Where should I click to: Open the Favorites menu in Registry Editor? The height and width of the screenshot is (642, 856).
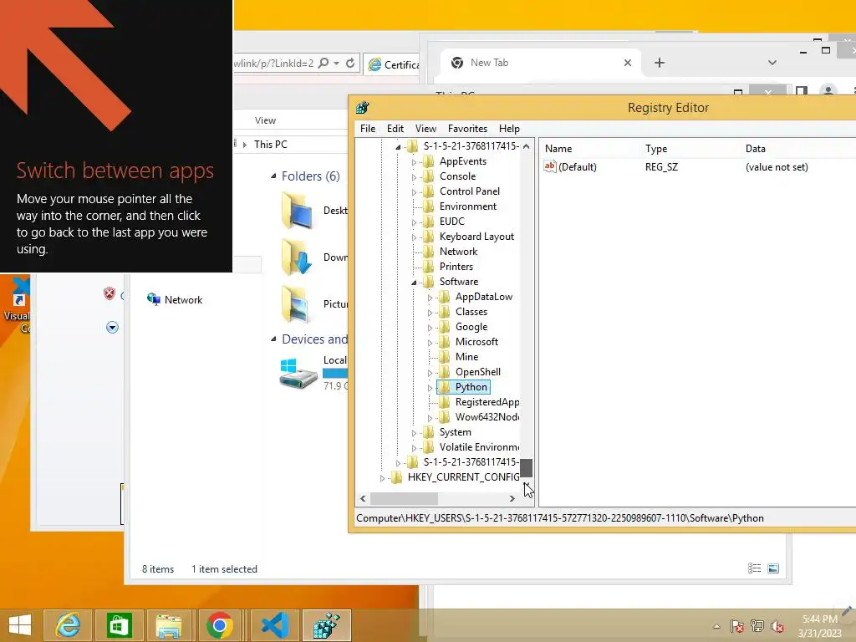pyautogui.click(x=467, y=129)
